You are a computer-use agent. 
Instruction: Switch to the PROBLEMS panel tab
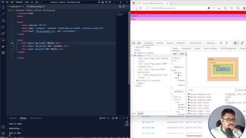click(x=13, y=118)
